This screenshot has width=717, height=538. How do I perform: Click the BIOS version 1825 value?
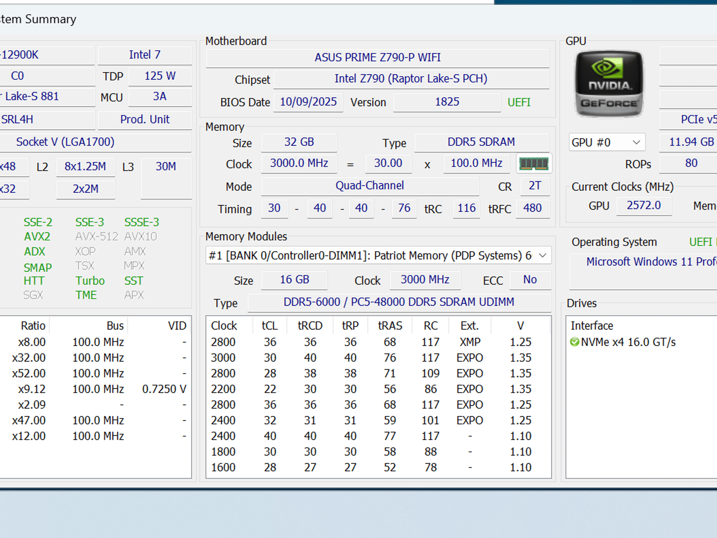point(447,102)
